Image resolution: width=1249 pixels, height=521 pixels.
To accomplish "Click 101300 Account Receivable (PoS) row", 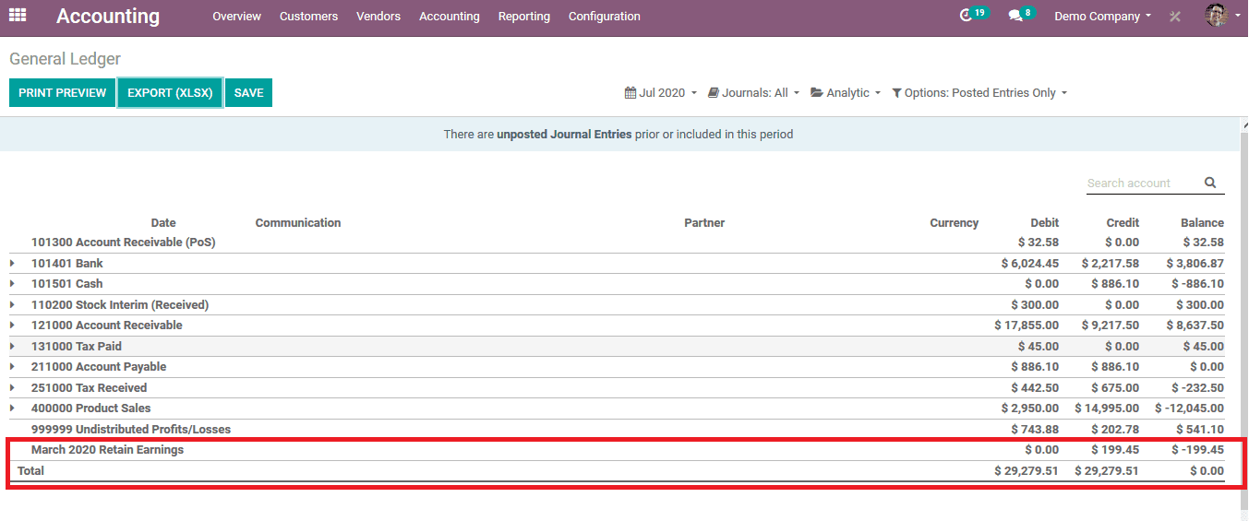I will [x=617, y=243].
